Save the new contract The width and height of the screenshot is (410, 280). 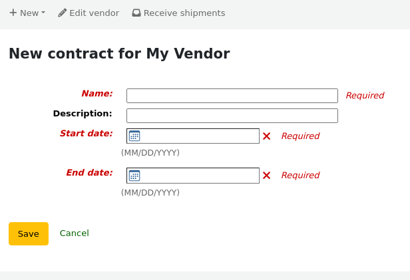coord(29,233)
